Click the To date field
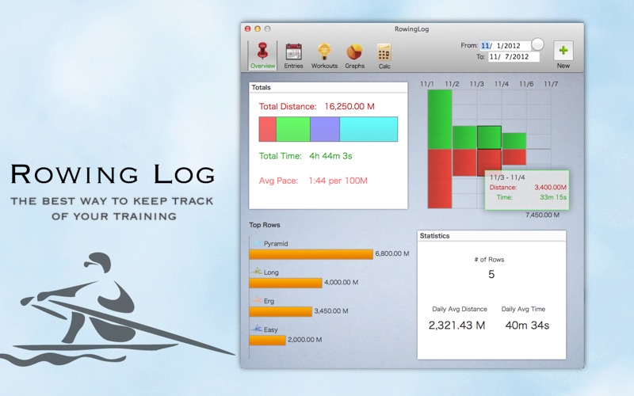This screenshot has width=634, height=396. (x=514, y=57)
